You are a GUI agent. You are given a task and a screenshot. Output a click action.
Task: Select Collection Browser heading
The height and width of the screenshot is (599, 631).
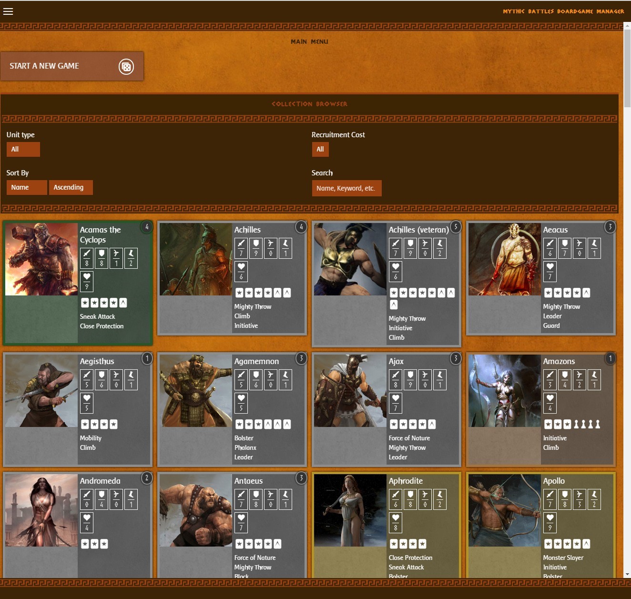[309, 104]
